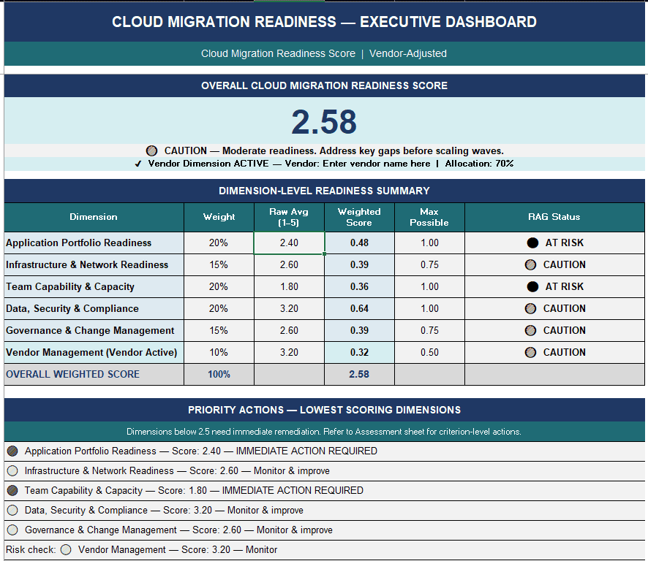The width and height of the screenshot is (648, 561).
Task: Select the Vendor Management (Vendor Active) cell
Action: 94,352
